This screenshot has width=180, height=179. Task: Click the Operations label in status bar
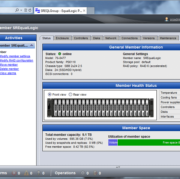coord(65,173)
